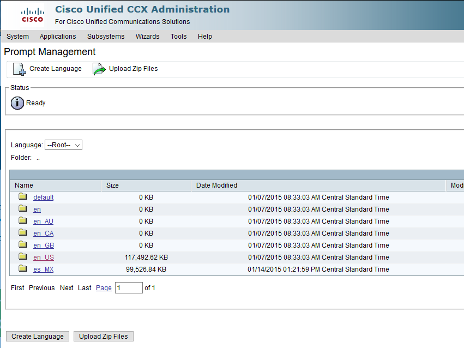Open the Help menu
The image size is (464, 348).
click(205, 37)
